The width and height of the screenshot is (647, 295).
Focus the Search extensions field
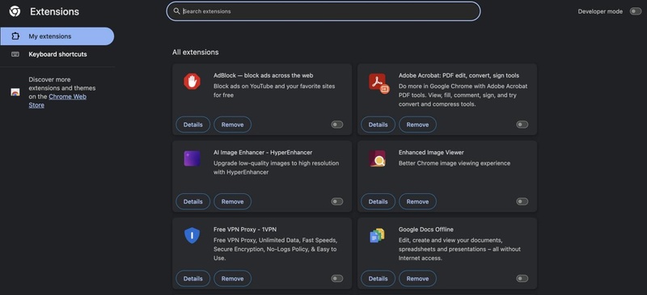323,11
